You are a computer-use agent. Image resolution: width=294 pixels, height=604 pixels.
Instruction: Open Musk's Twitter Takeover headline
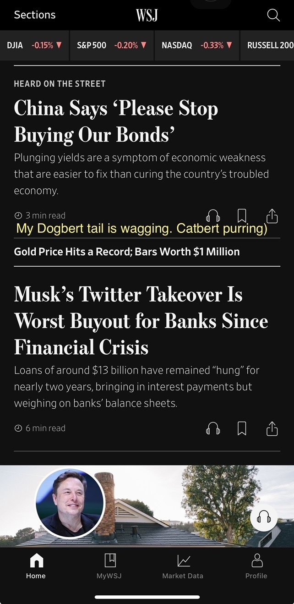(x=141, y=321)
